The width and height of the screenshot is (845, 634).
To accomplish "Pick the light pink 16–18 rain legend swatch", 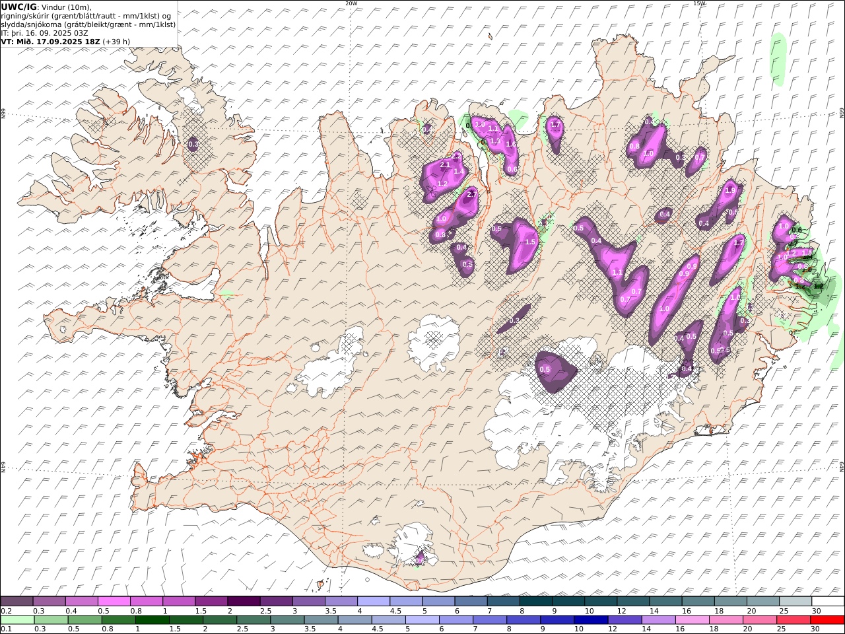I will pyautogui.click(x=692, y=620).
